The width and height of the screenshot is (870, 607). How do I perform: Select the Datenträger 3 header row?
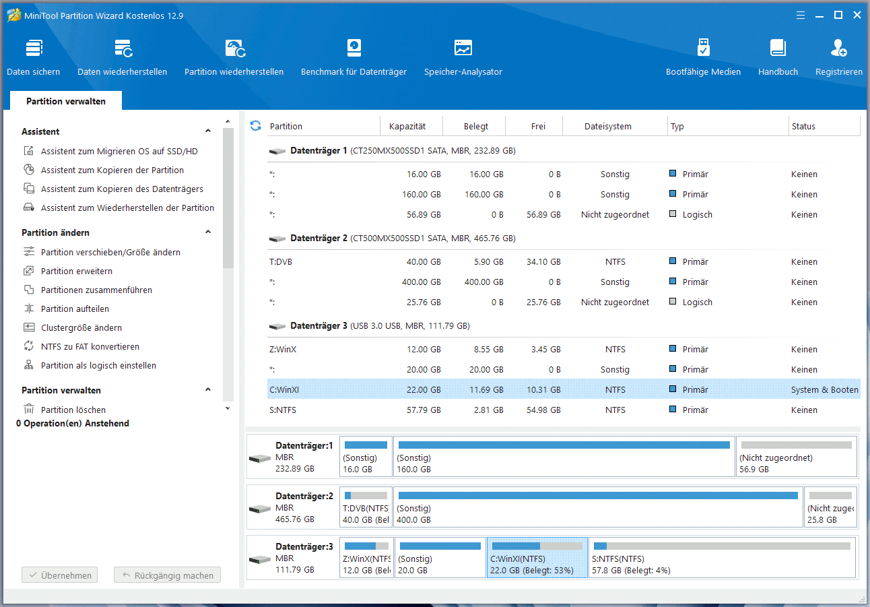coord(564,326)
